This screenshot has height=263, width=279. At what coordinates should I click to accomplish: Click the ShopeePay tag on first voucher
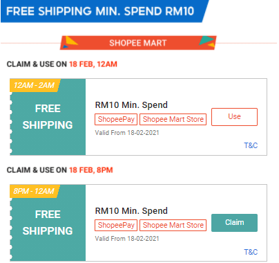coord(116,119)
